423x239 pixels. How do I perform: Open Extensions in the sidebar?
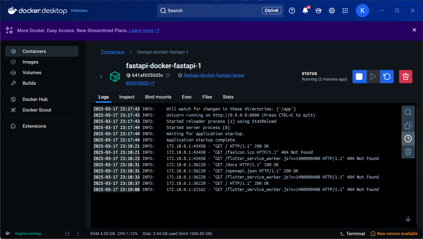click(x=42, y=126)
